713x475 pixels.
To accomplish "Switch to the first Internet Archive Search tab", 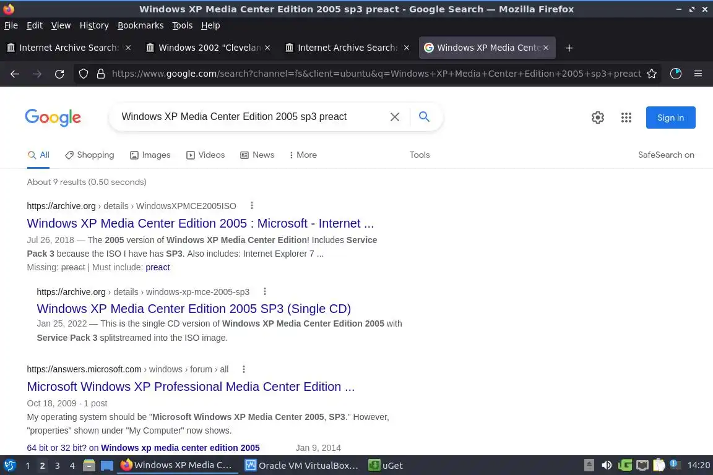I will [x=68, y=48].
